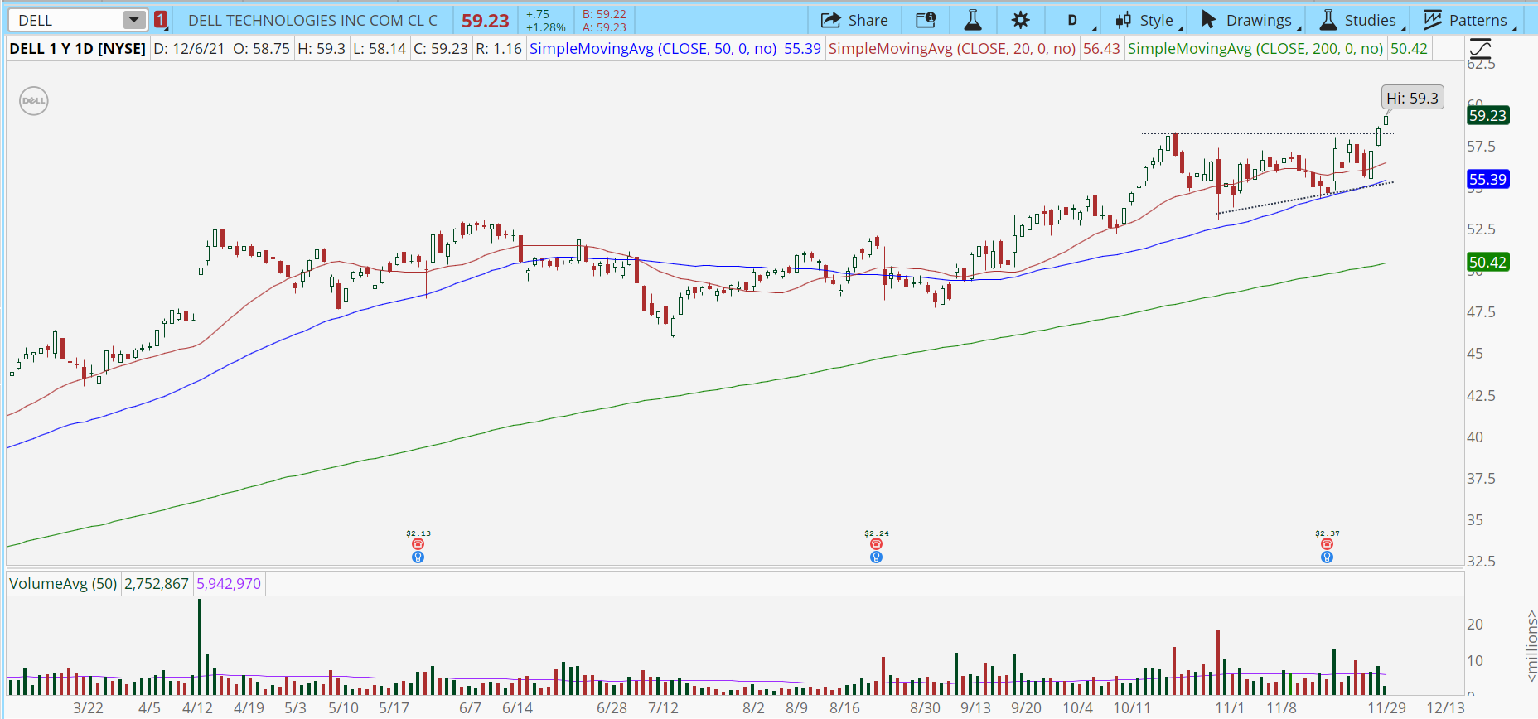The width and height of the screenshot is (1538, 719).
Task: Open the symbol dropdown arrow next to DELL
Action: tap(133, 20)
